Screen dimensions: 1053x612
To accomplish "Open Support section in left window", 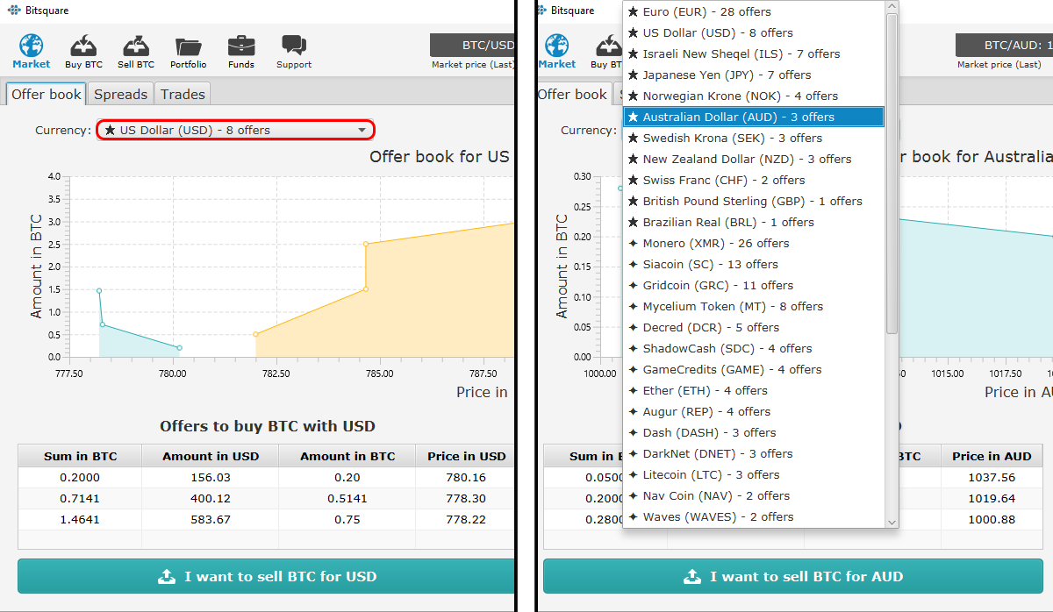I will coord(294,51).
